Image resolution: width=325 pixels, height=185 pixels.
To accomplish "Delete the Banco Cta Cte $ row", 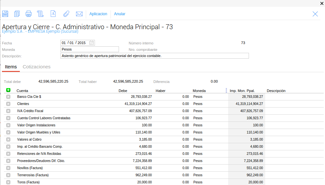I will (x=8, y=97).
